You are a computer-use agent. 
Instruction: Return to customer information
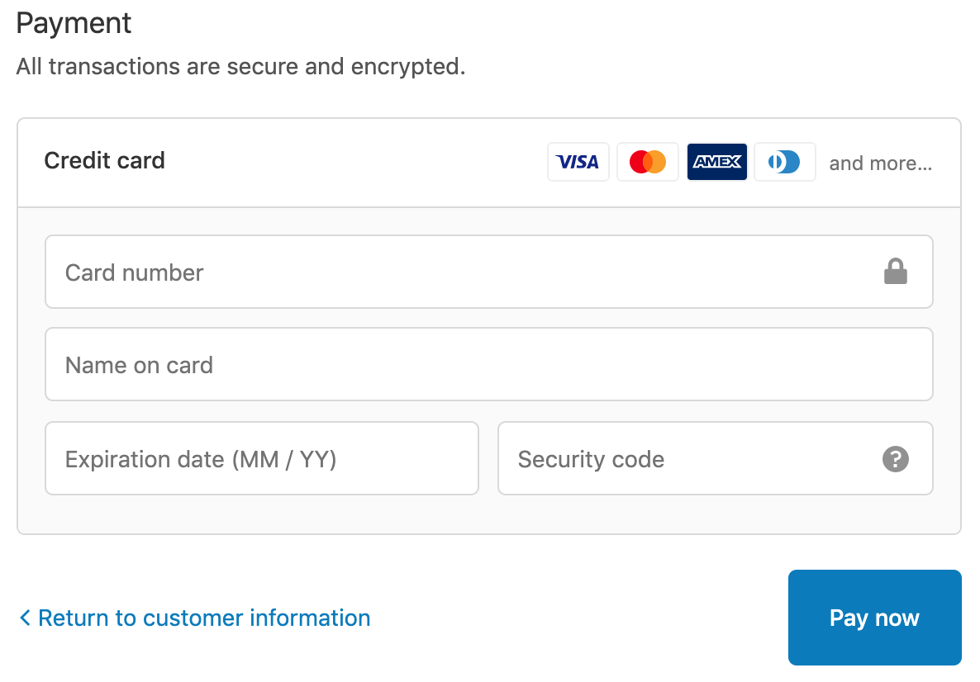[x=204, y=618]
